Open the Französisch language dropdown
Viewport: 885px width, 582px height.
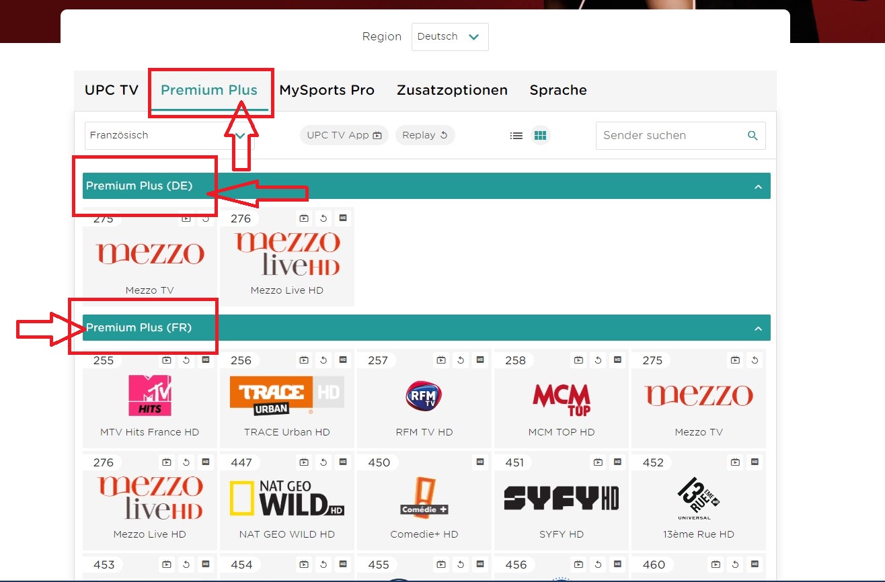coord(168,135)
